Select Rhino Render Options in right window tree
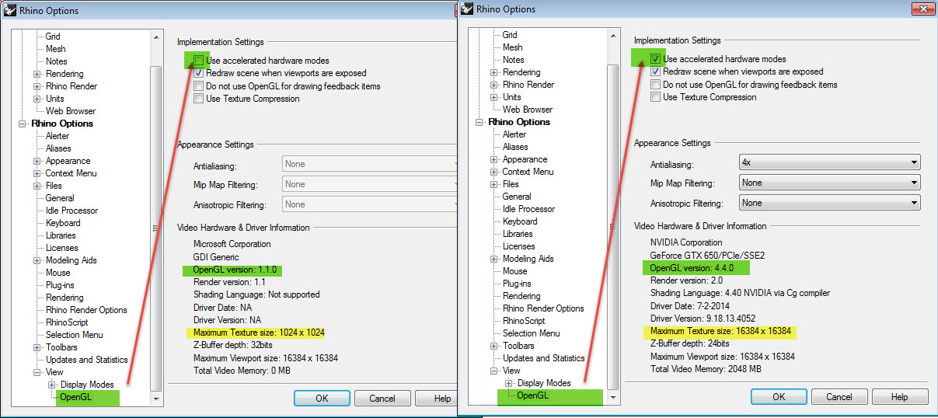Viewport: 938px width, 418px height. pos(543,308)
